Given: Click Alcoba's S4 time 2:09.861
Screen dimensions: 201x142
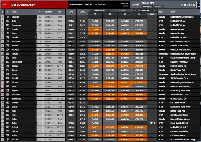Looking at the screenshot, I should 139,82.
